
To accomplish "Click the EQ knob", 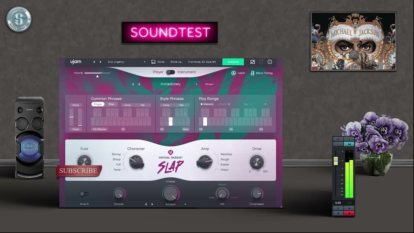I will coord(222,194).
